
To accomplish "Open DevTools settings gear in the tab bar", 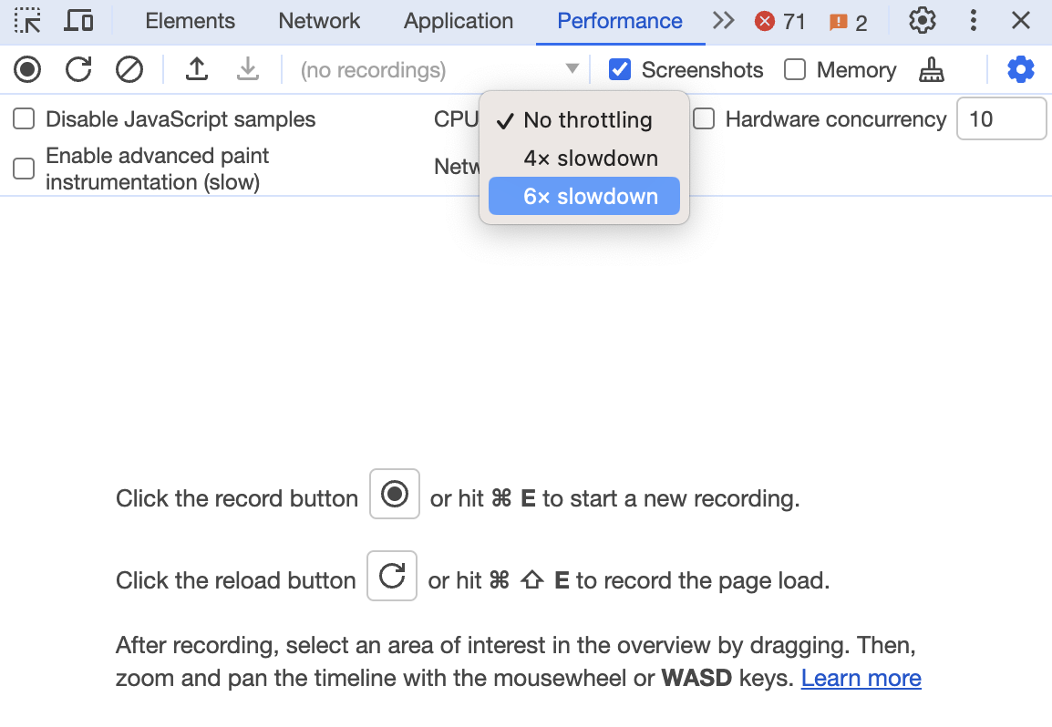I will (923, 21).
